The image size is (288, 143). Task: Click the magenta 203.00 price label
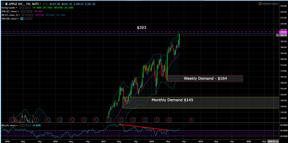pos(283,32)
